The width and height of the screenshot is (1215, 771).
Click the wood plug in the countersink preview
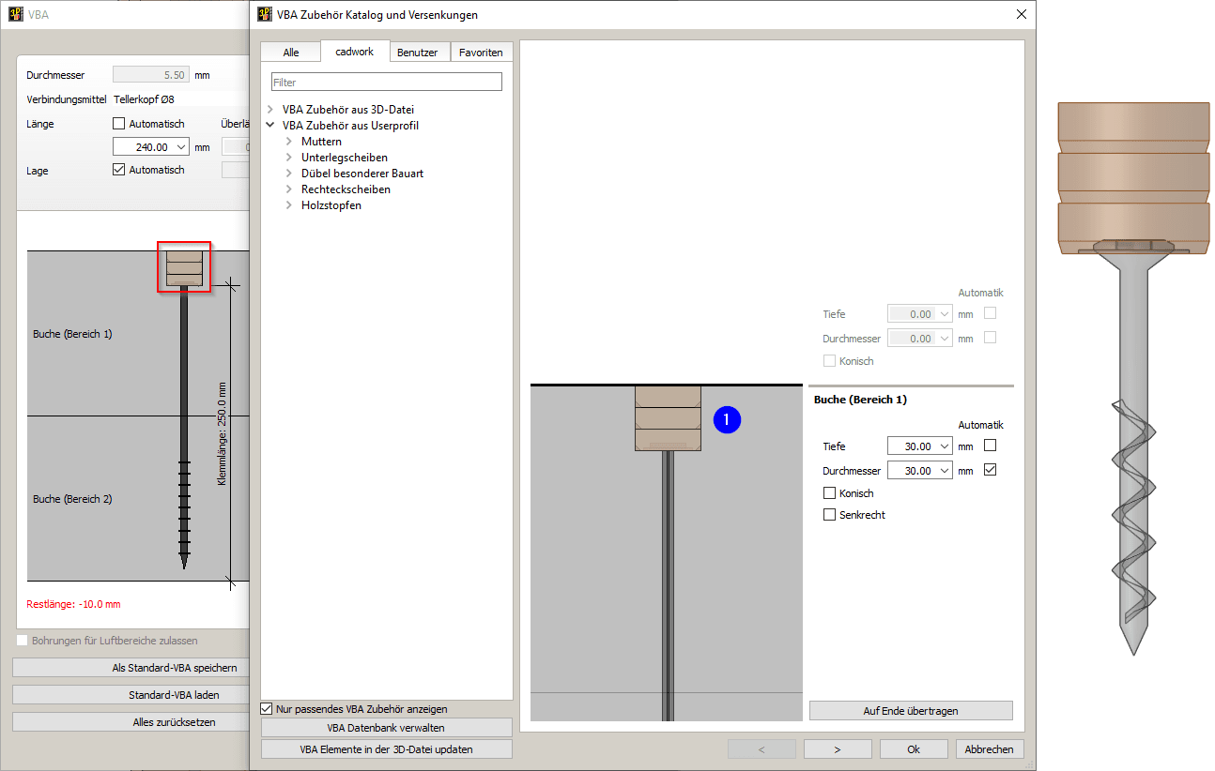pyautogui.click(x=668, y=418)
